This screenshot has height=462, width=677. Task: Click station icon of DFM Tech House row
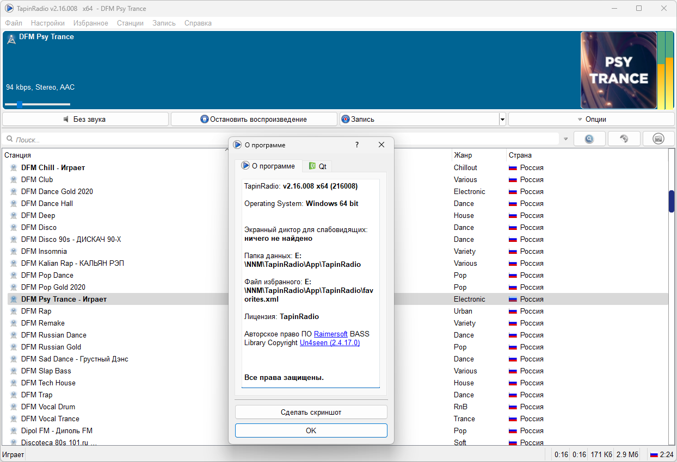(14, 383)
